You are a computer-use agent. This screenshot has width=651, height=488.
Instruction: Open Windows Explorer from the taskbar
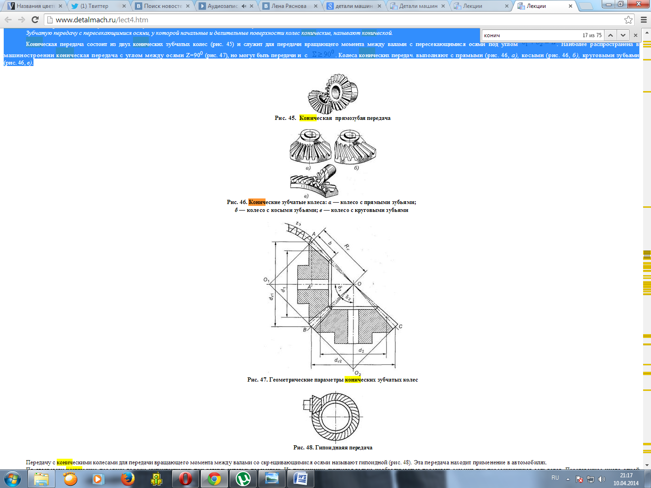[42, 479]
